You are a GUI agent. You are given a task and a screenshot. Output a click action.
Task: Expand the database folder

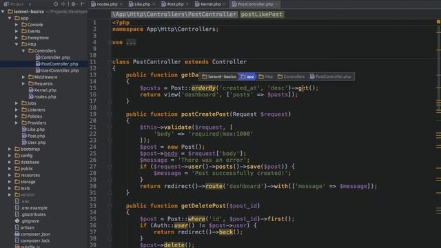click(x=10, y=162)
